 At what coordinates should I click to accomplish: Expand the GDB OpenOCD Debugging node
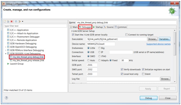5,47
